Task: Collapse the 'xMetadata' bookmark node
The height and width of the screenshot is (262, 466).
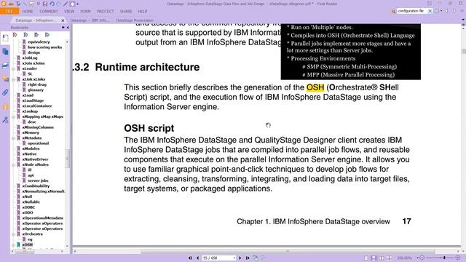Action: coord(13,138)
